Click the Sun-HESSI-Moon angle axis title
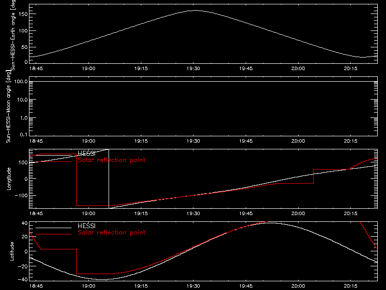This screenshot has width=386, height=290. pos(9,106)
